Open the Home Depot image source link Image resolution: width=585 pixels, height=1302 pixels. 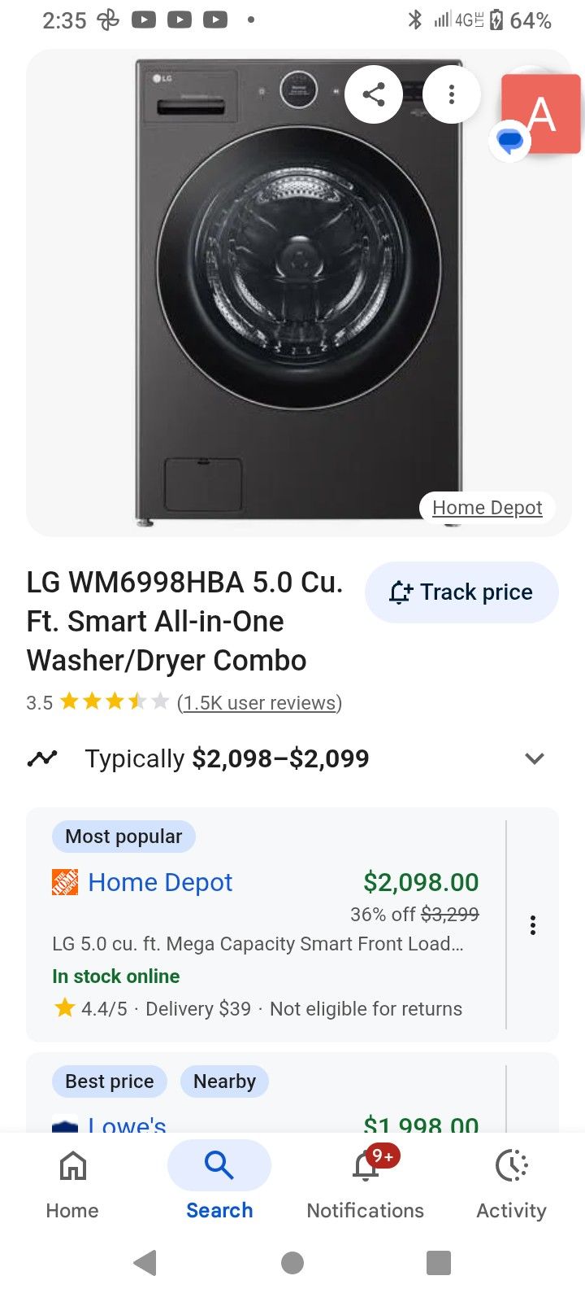pos(487,508)
